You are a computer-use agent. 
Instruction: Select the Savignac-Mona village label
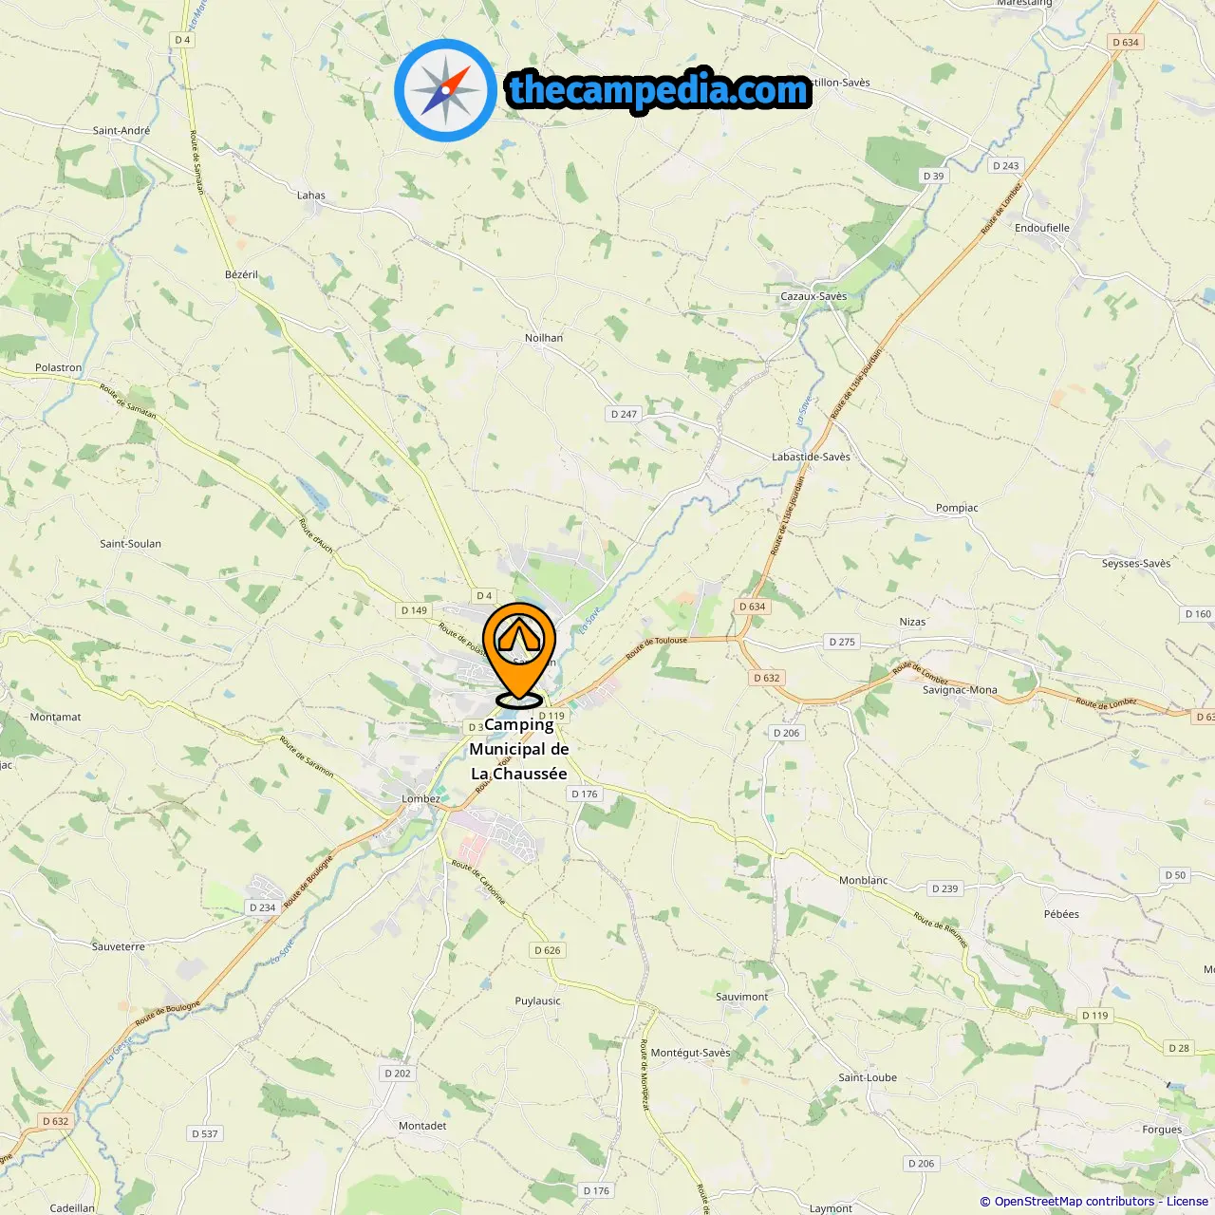[x=960, y=690]
